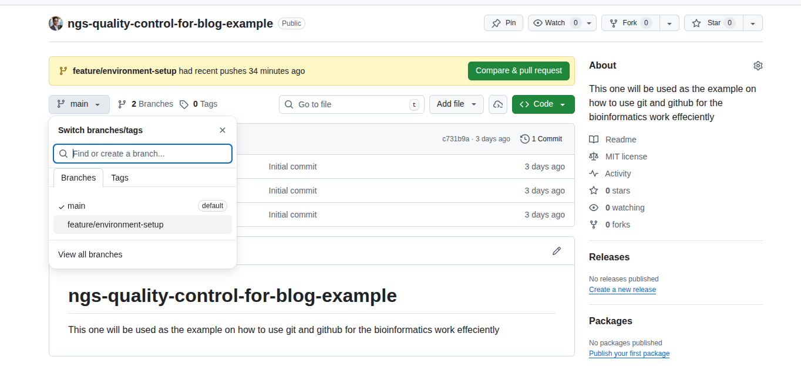Click the Create a new release link
Screen dimensions: 801x377
(622, 290)
